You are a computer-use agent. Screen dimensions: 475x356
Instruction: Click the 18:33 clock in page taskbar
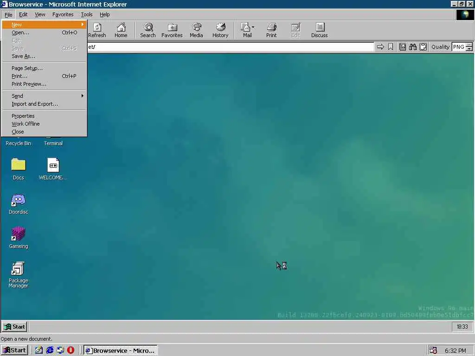(x=462, y=327)
